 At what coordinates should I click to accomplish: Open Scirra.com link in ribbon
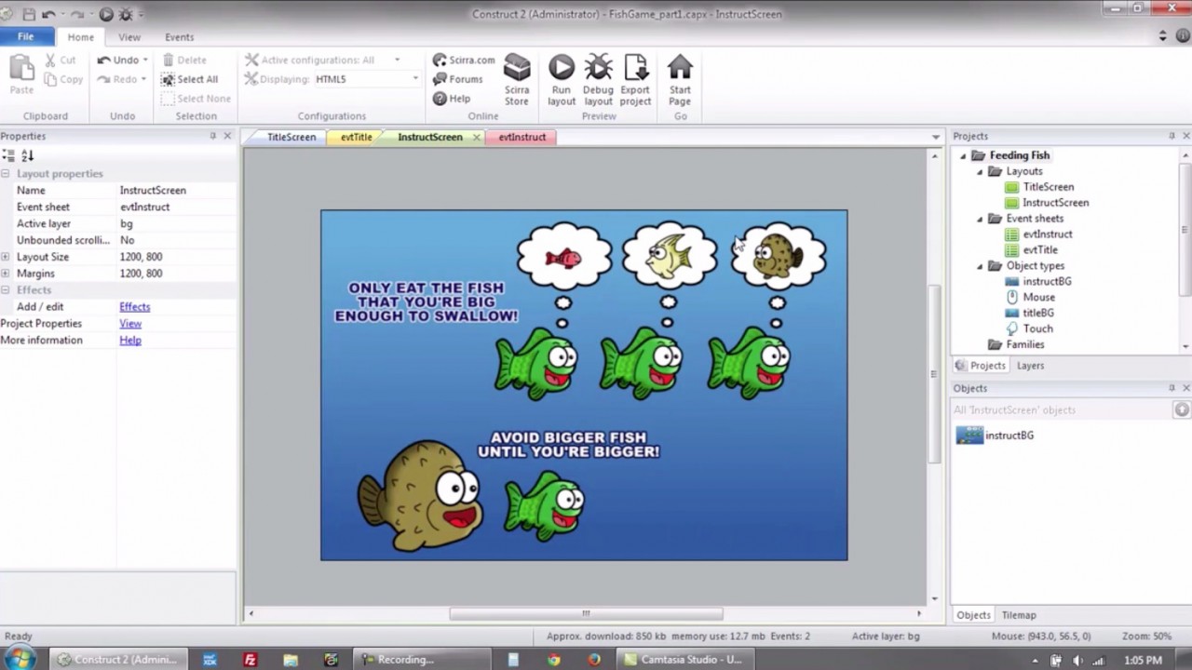click(464, 60)
